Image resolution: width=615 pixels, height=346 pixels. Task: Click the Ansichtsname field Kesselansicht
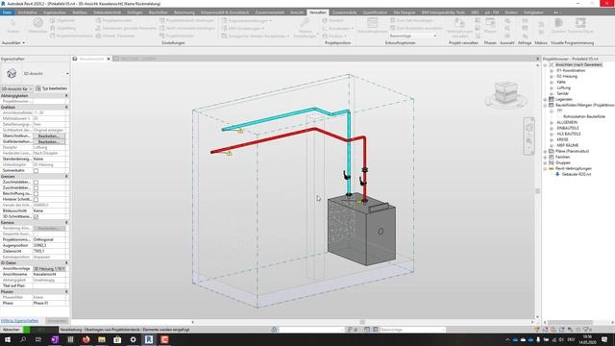[49, 274]
